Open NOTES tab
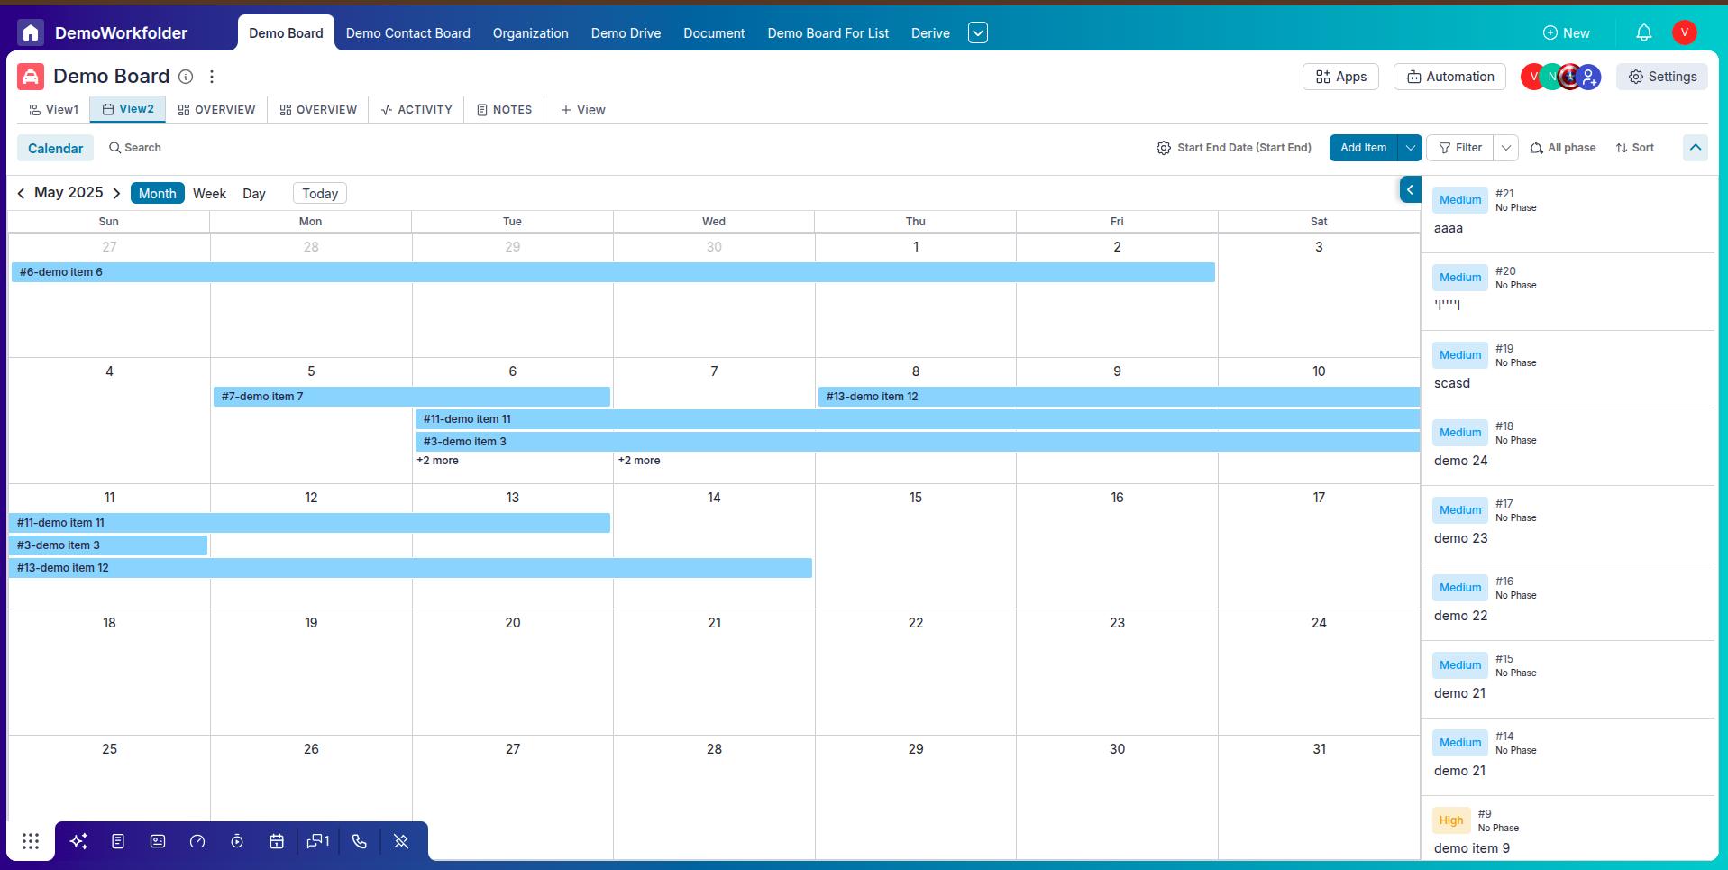This screenshot has height=870, width=1728. coord(505,110)
